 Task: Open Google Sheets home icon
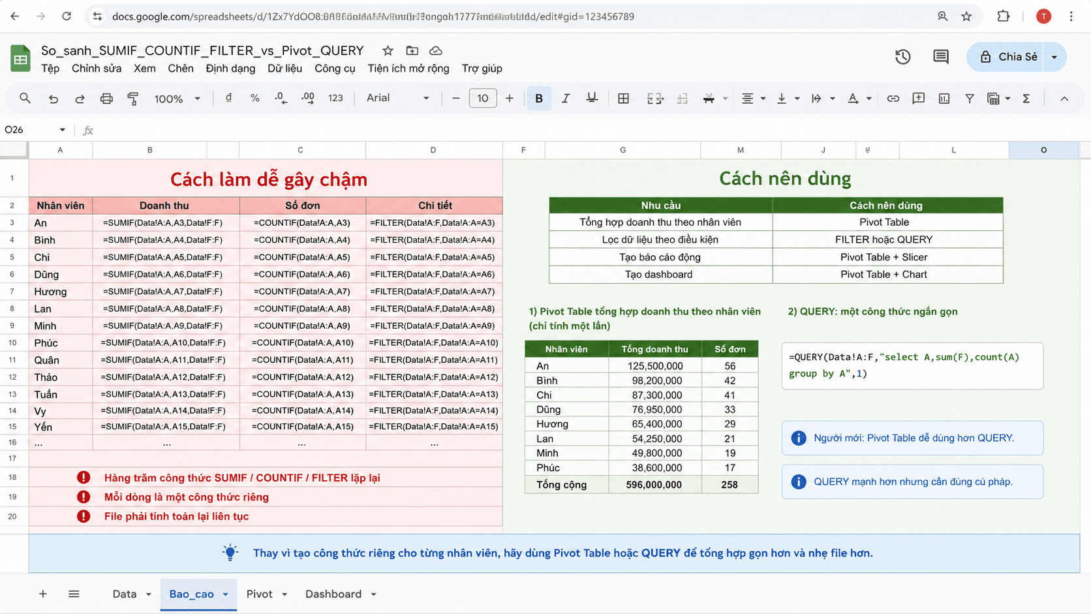tap(20, 58)
